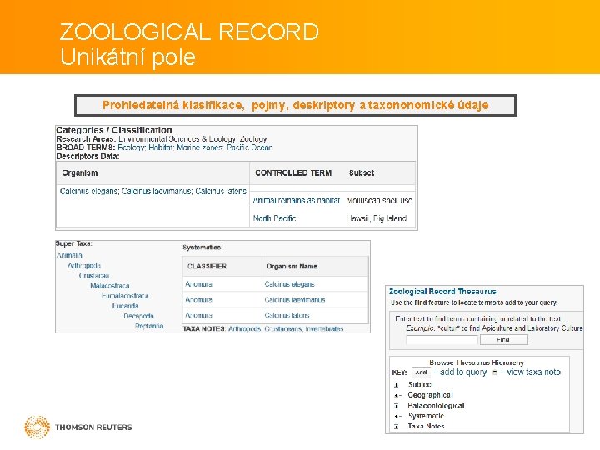
Task: Open the Ecology broad term link
Action: [132, 147]
